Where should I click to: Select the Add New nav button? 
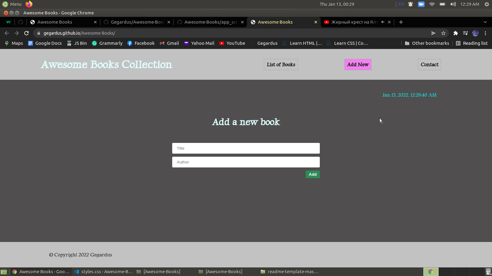tap(358, 64)
